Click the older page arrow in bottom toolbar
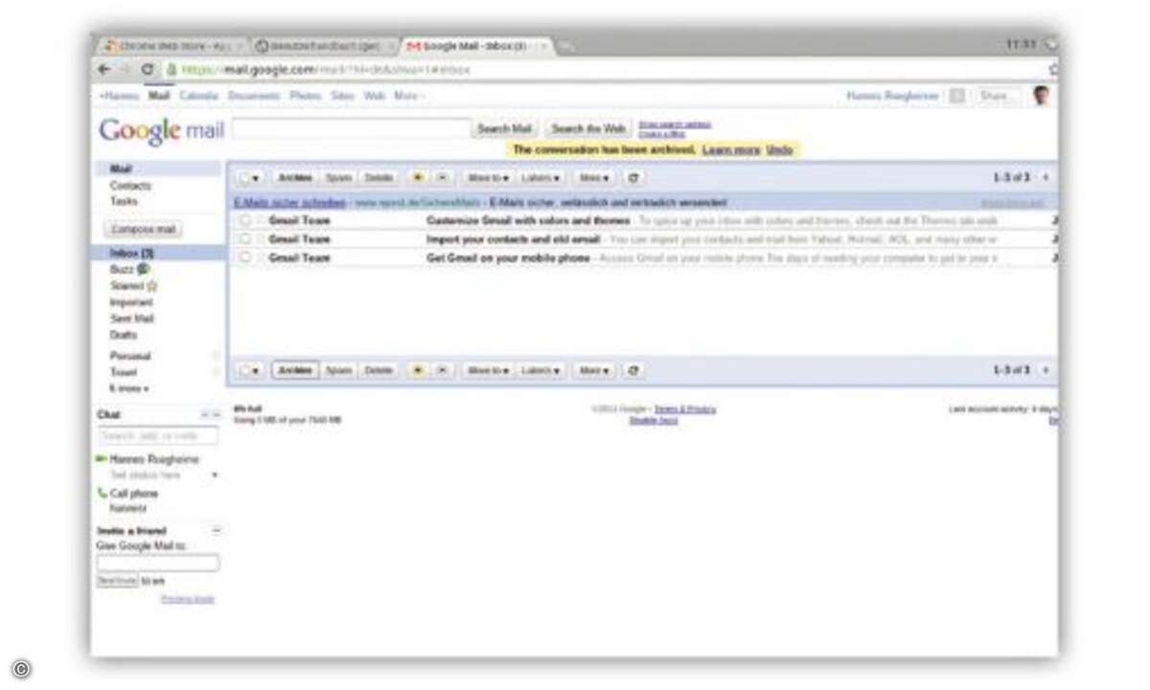Screen dimensions: 1150x690 click(1046, 370)
